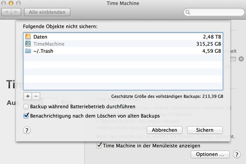Image resolution: width=246 pixels, height=164 pixels.
Task: Open help button beside Optionen
Action: [237, 155]
